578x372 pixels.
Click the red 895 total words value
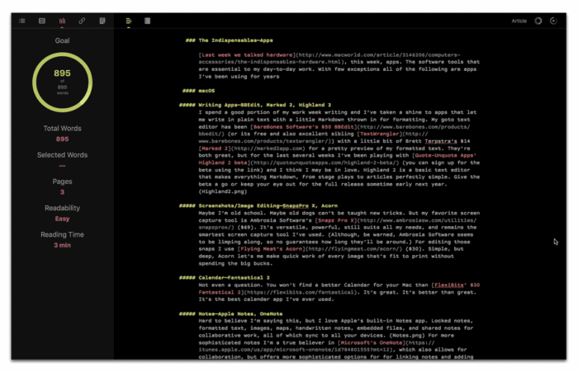tap(62, 139)
